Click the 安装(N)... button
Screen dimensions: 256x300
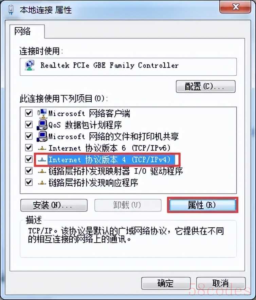coord(54,205)
